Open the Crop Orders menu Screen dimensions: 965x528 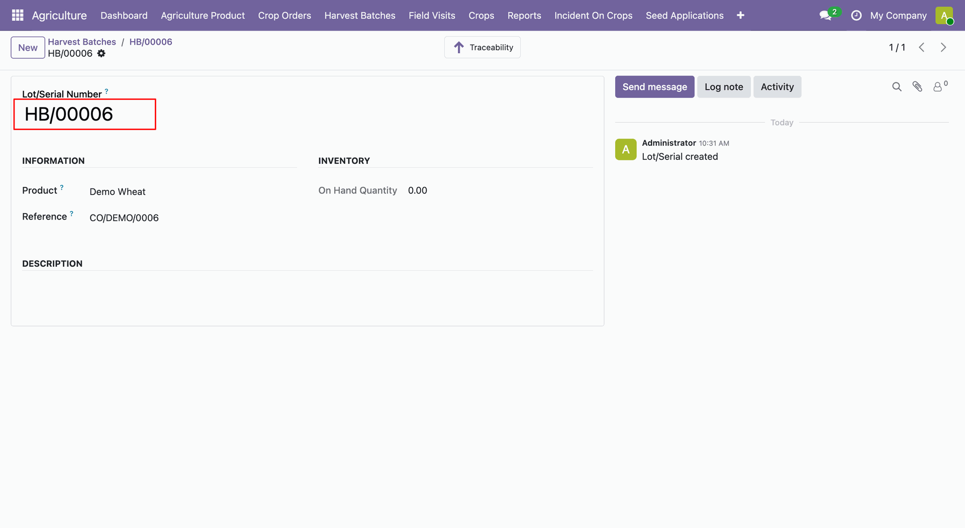click(284, 16)
